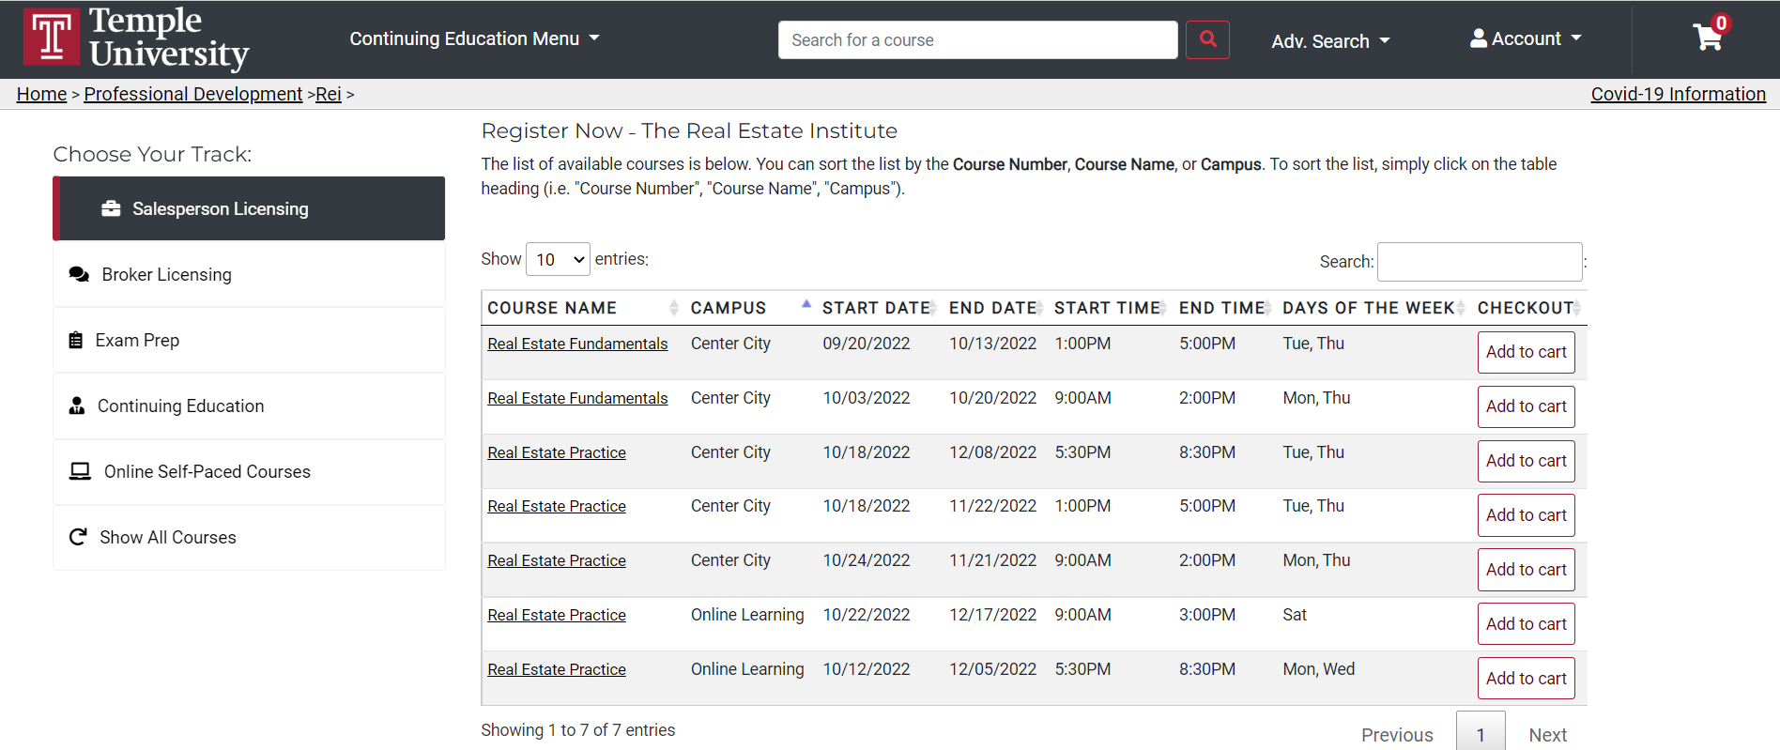Click the Account person icon
Screen dimensions: 1780x750
[x=1479, y=38]
